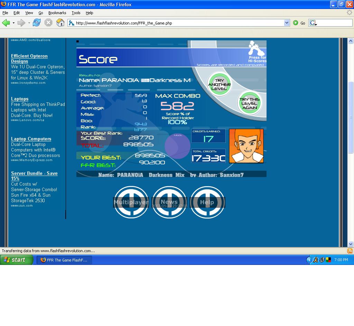Open the search engine selector dropdown

pyautogui.click(x=313, y=23)
